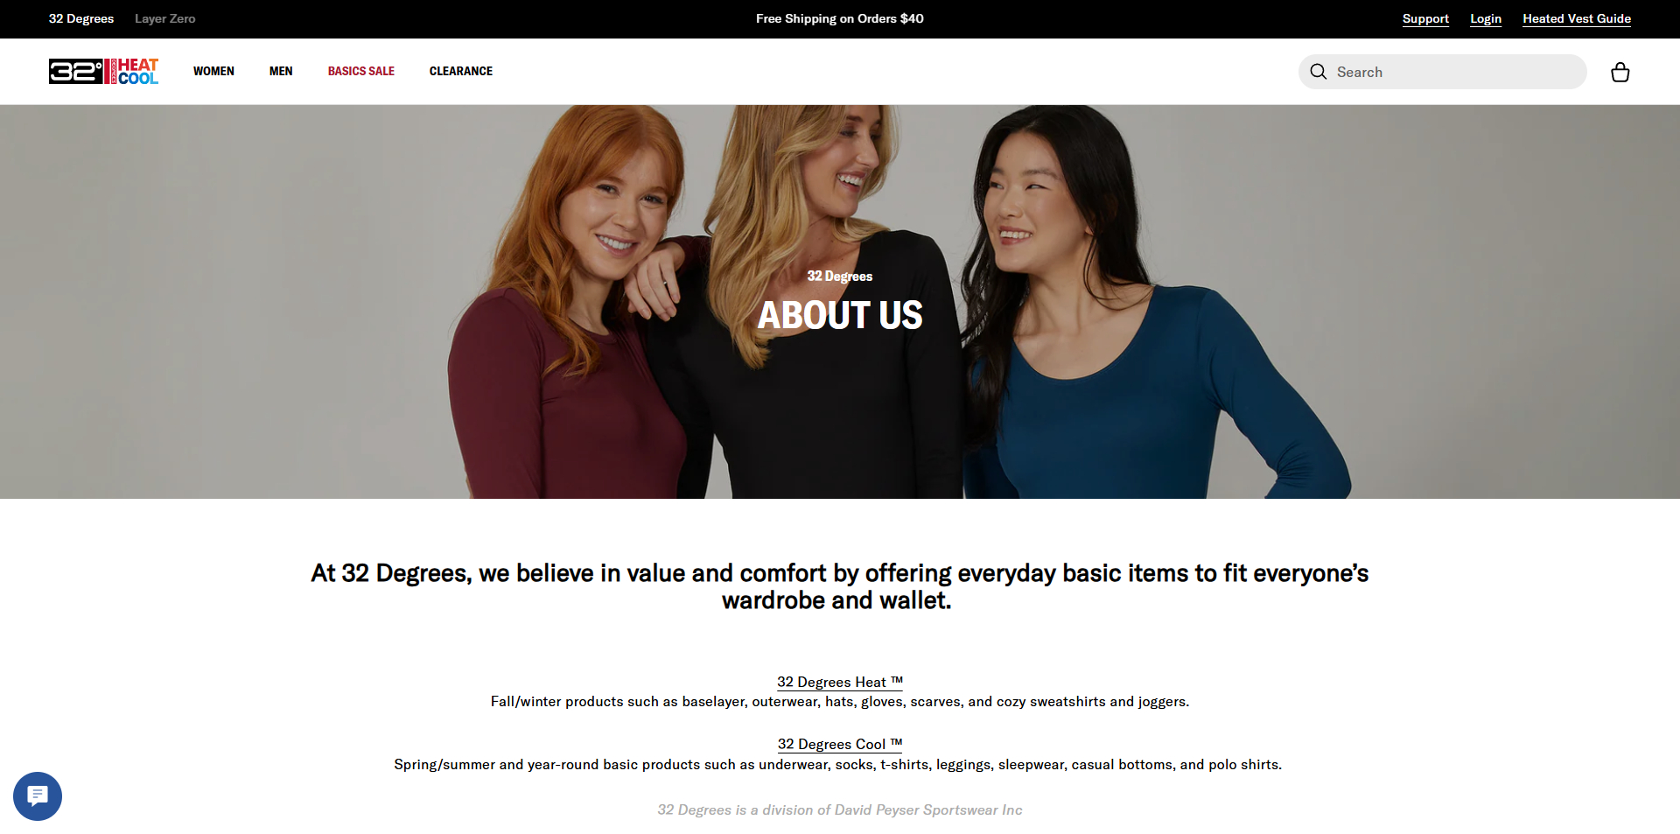Image resolution: width=1680 pixels, height=834 pixels.
Task: Follow the 32 Degrees Cool™ link
Action: pyautogui.click(x=840, y=744)
